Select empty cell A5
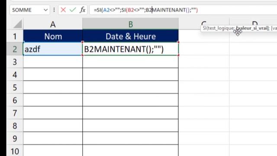Screen dimensions: 277x156 pos(53,87)
